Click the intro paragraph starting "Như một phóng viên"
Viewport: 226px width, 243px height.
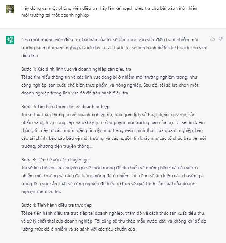[x=114, y=48]
